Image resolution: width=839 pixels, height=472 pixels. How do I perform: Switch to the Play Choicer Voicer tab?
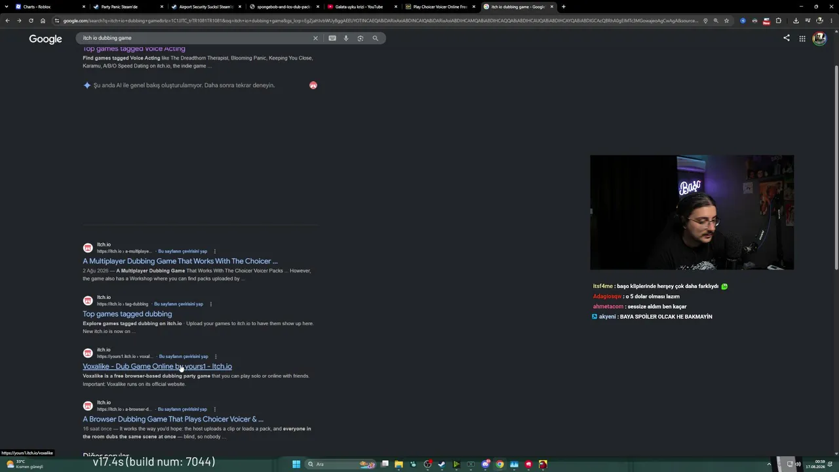click(439, 7)
